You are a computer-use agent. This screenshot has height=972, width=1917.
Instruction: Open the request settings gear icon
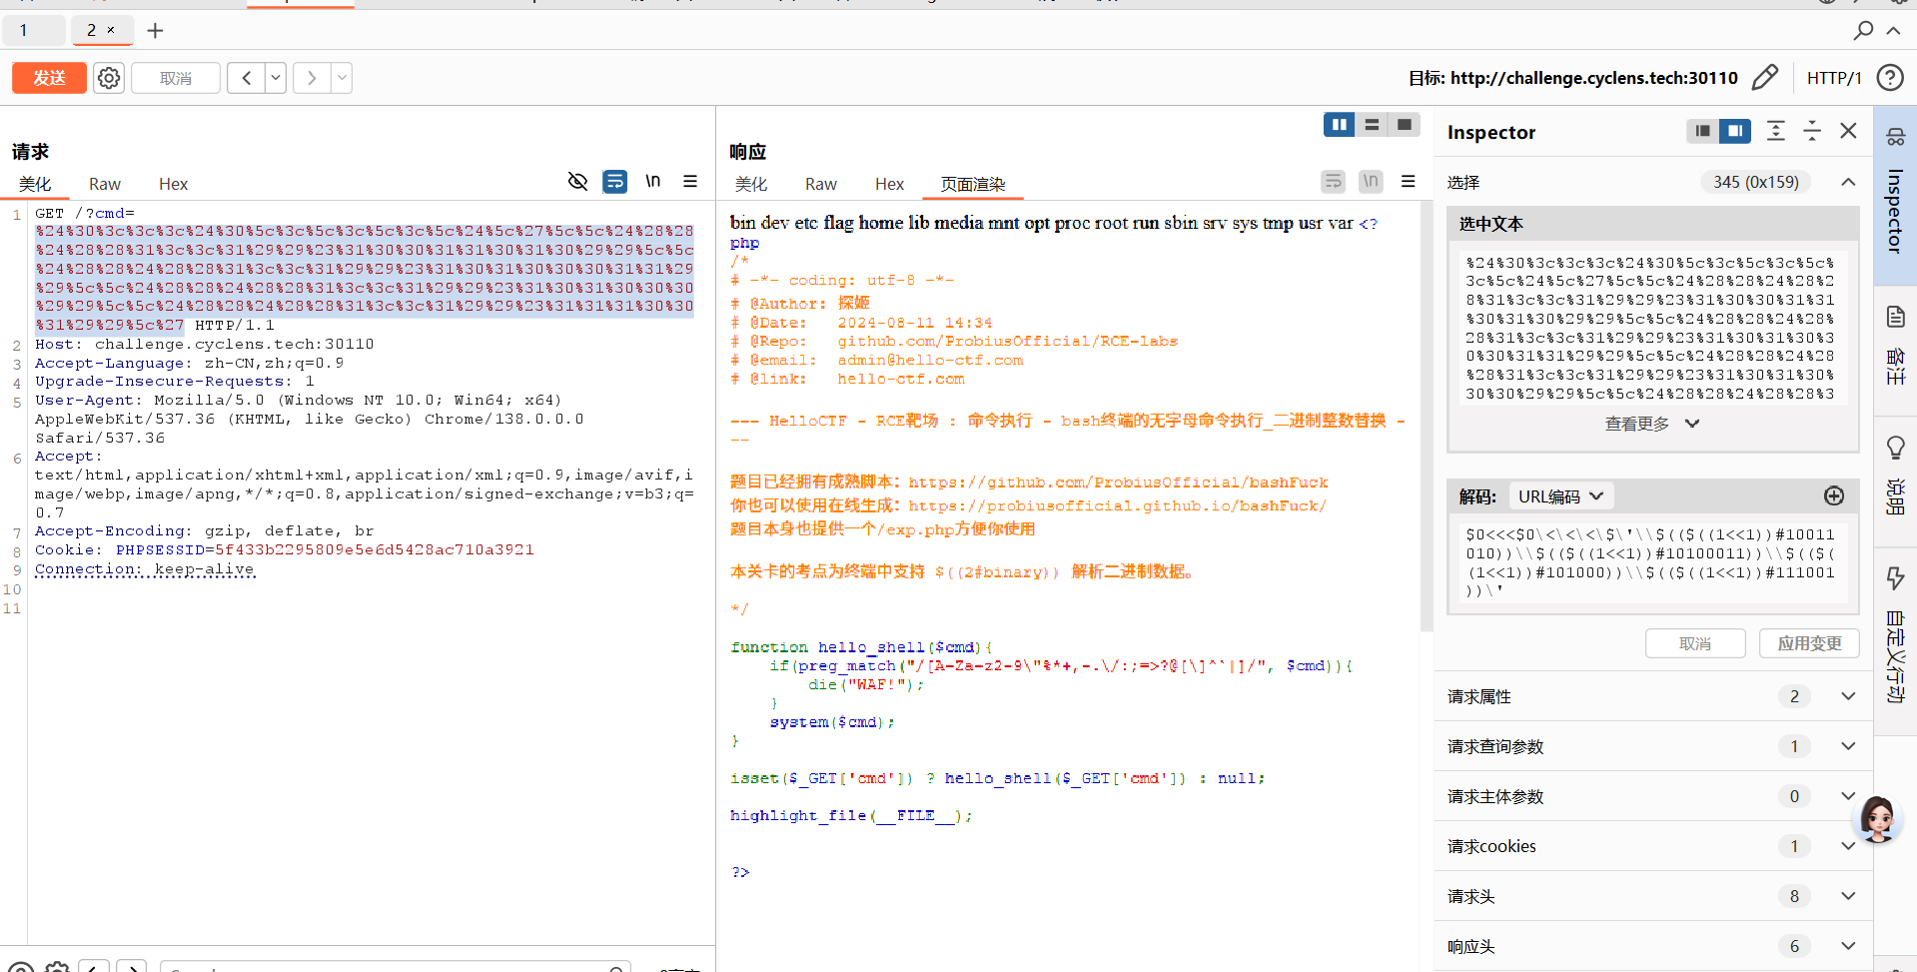coord(109,78)
